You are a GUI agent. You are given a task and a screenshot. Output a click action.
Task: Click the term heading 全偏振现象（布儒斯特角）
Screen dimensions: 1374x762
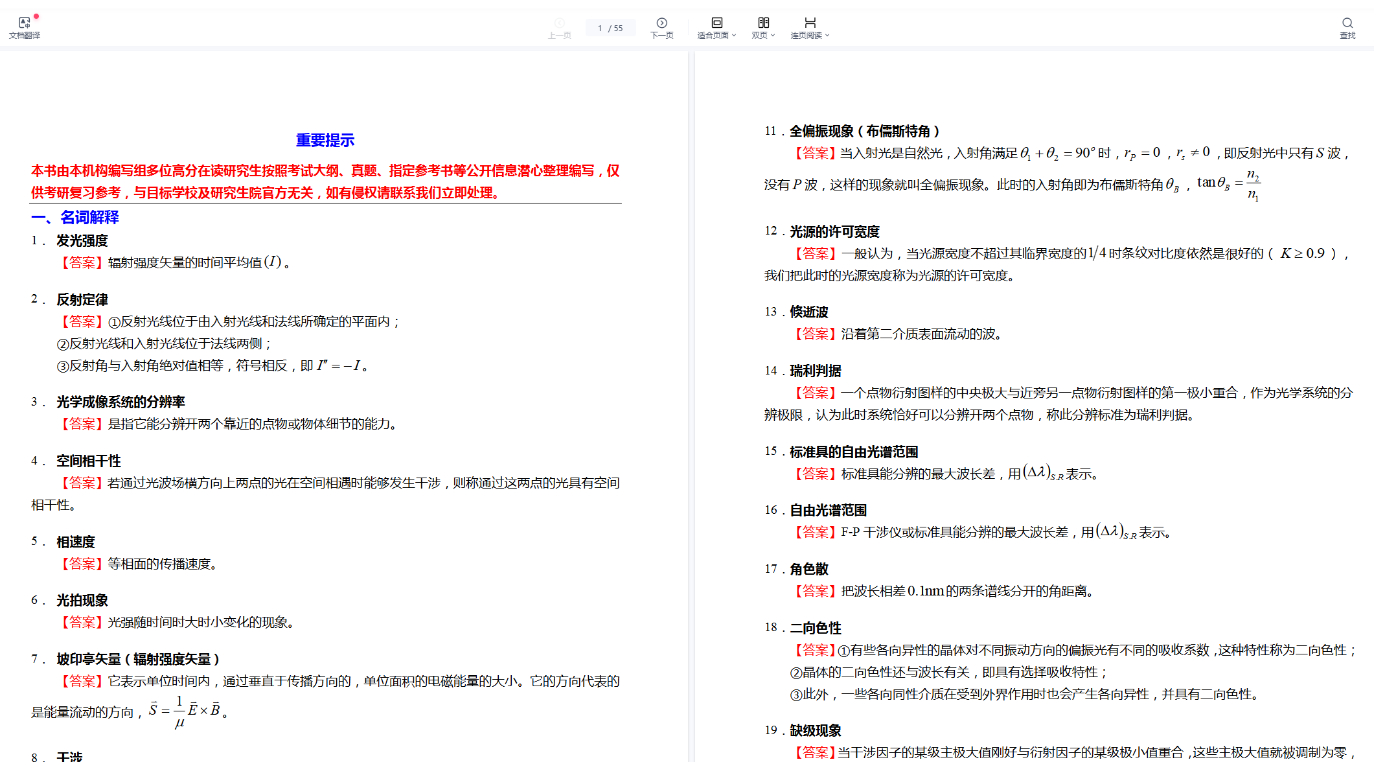864,132
